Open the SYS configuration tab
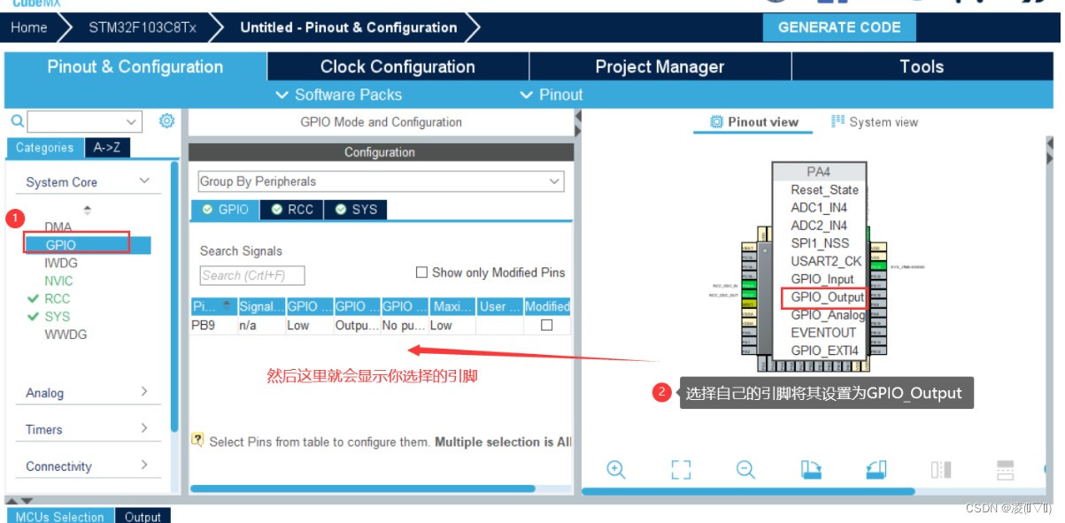 [356, 210]
